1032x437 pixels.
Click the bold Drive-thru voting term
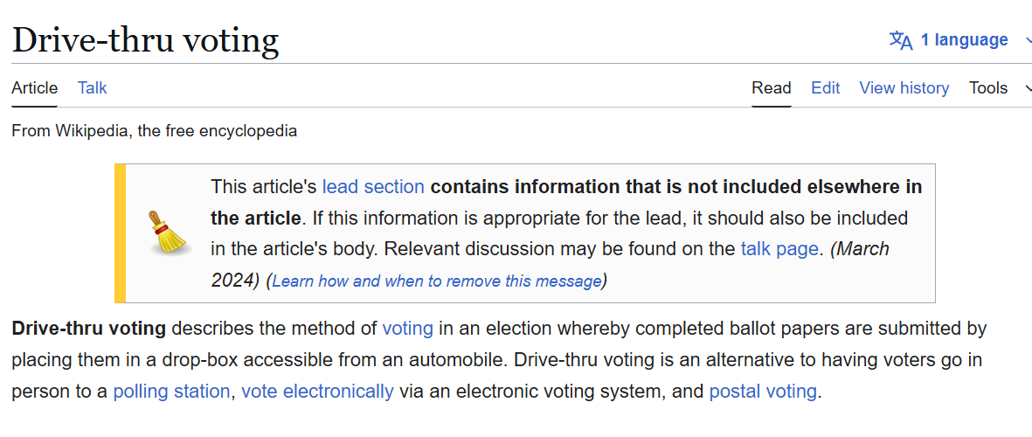pos(88,329)
